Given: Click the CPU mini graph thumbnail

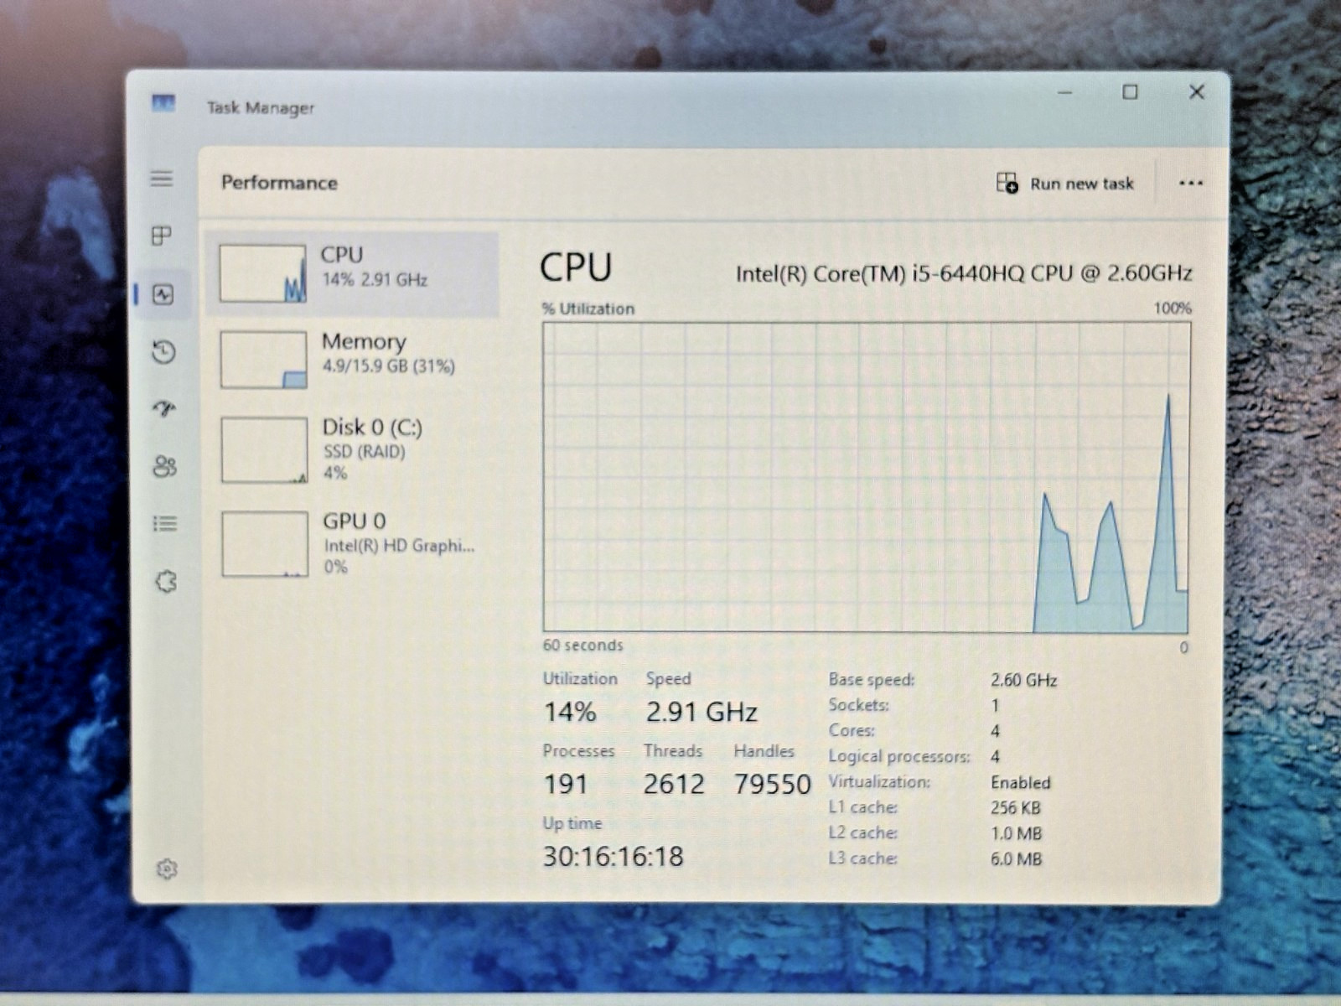Looking at the screenshot, I should pos(262,273).
